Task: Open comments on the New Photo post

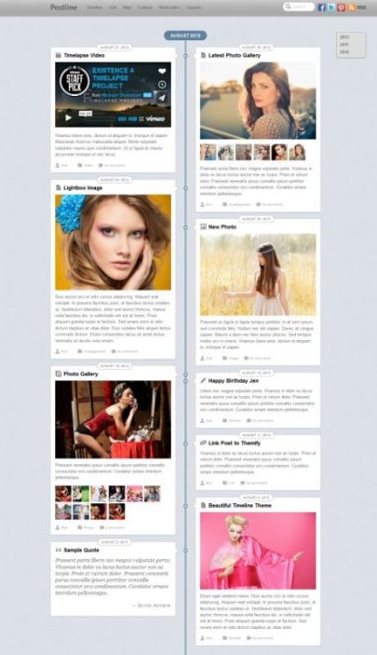Action: click(x=257, y=358)
